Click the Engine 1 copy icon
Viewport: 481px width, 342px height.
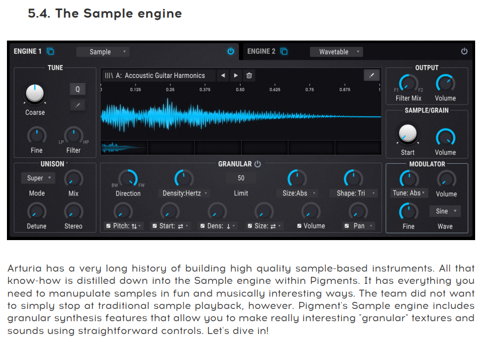tap(51, 52)
